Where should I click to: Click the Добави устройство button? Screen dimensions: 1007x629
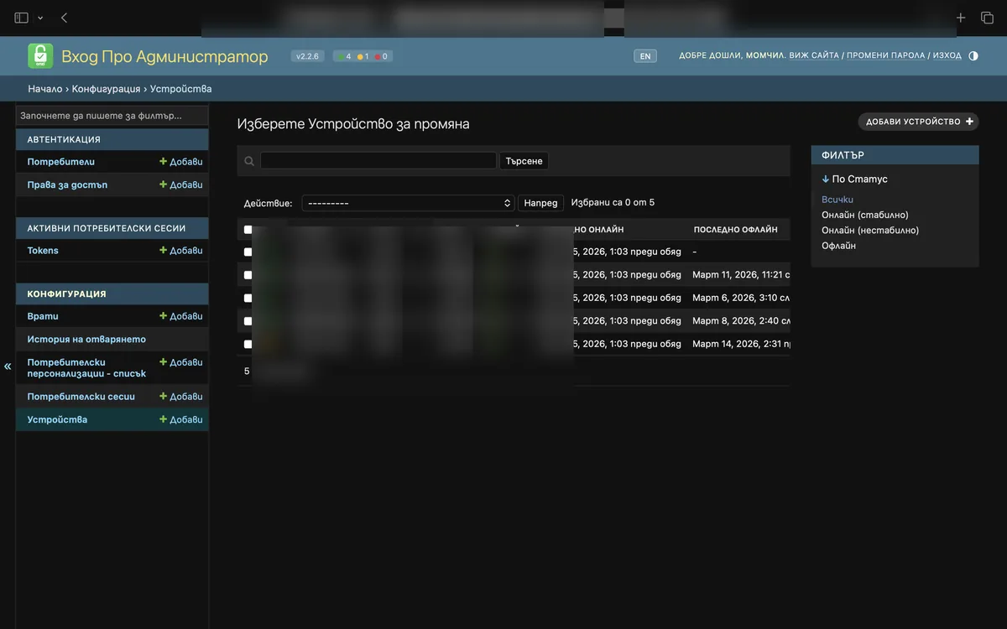point(918,122)
